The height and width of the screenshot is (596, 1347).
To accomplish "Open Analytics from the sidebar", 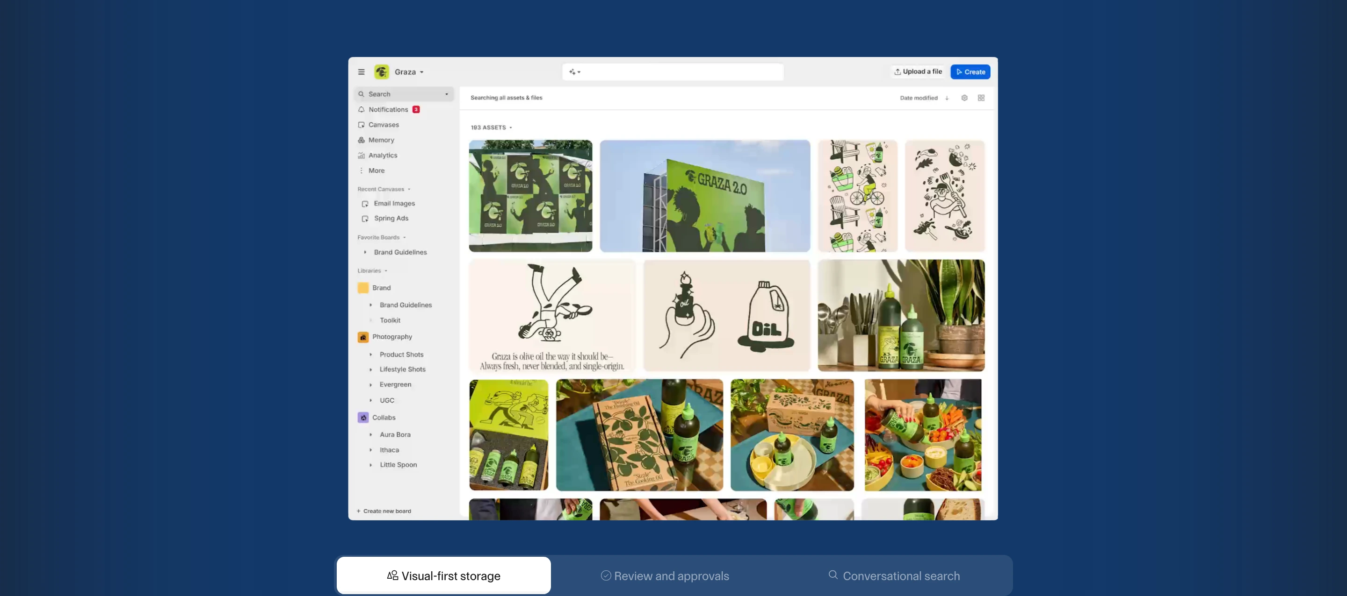I will tap(382, 155).
